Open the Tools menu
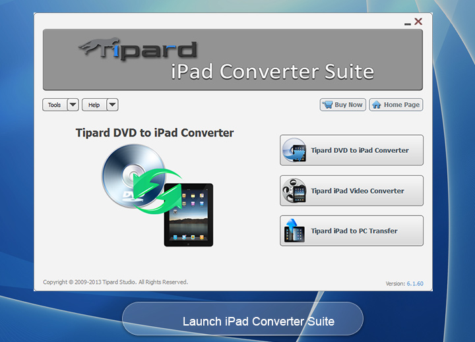The height and width of the screenshot is (342, 475). pos(55,105)
